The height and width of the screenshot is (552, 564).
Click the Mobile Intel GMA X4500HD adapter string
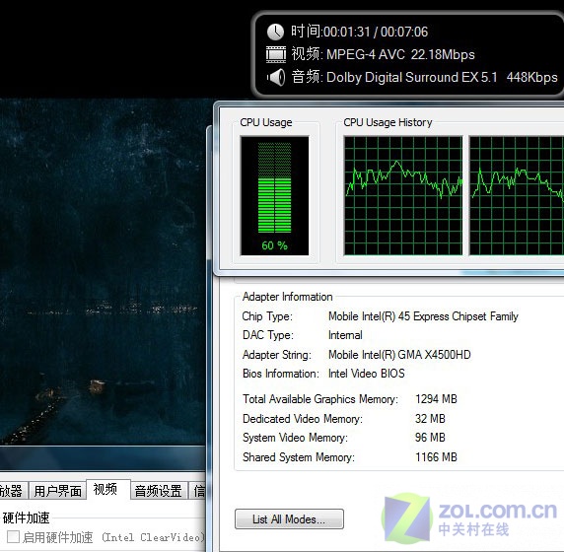click(x=399, y=355)
